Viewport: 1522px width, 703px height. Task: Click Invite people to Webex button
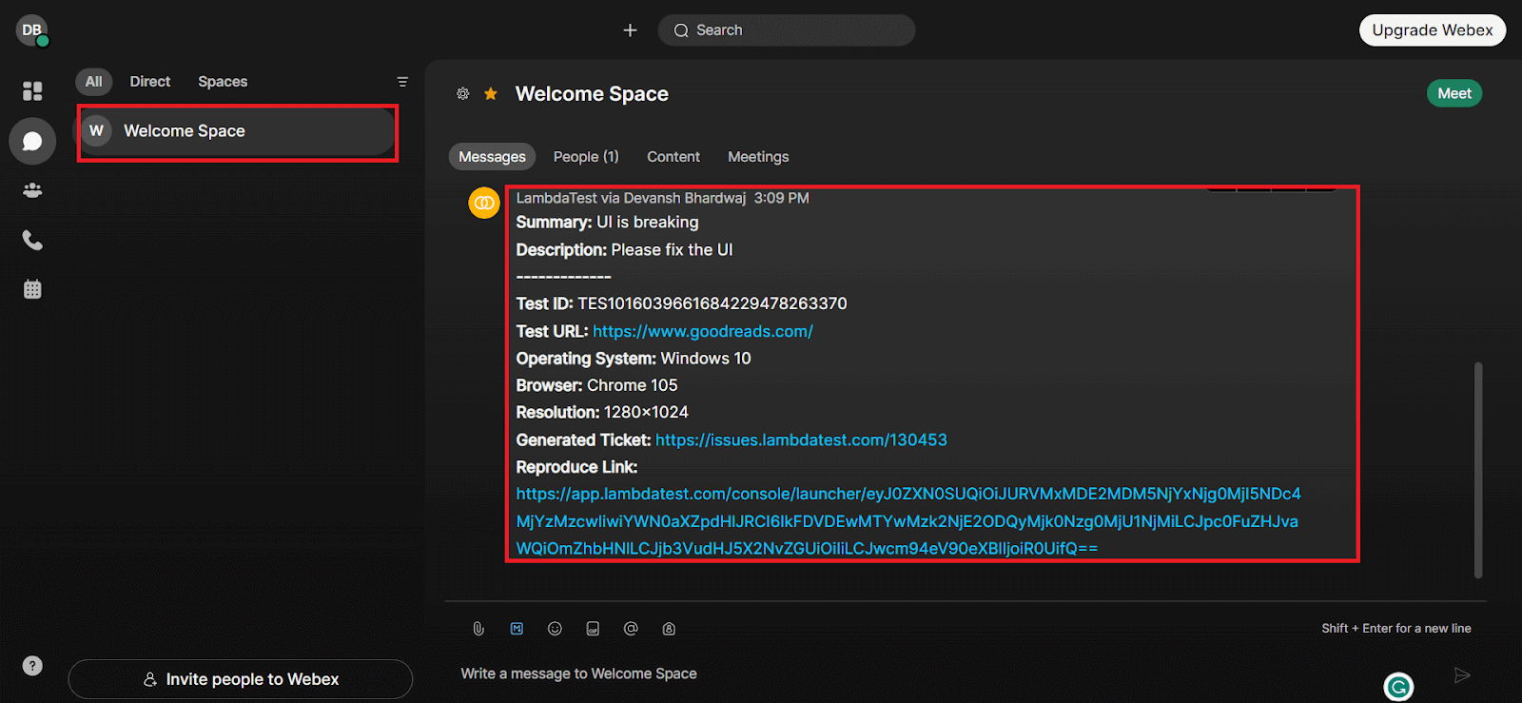click(x=241, y=679)
